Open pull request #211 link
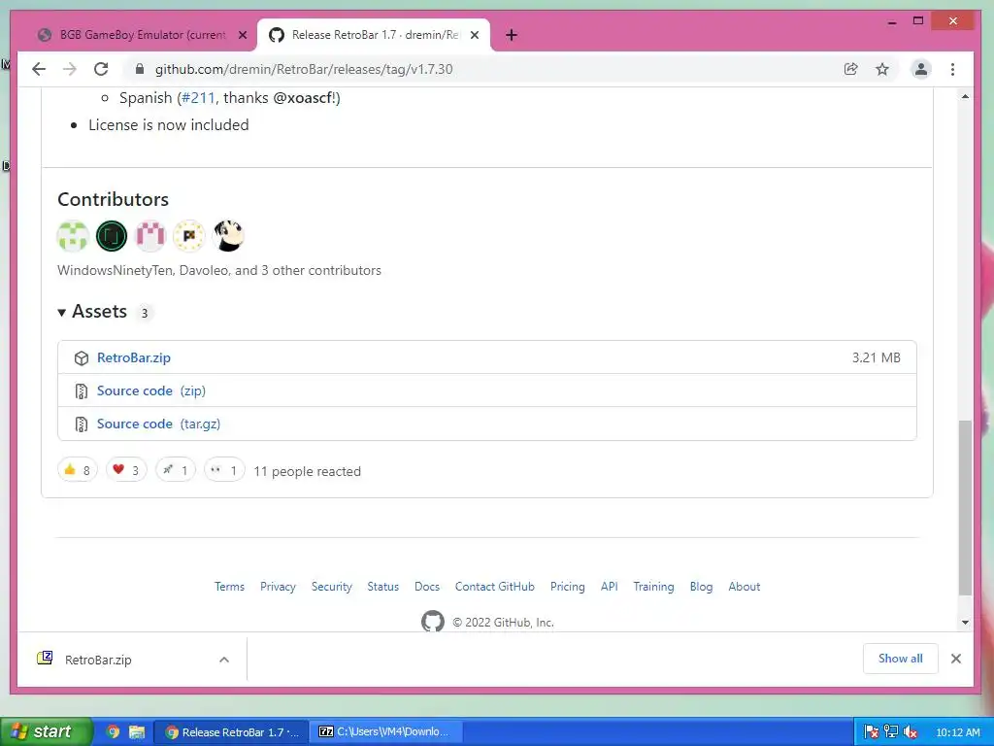This screenshot has height=746, width=994. tap(198, 98)
